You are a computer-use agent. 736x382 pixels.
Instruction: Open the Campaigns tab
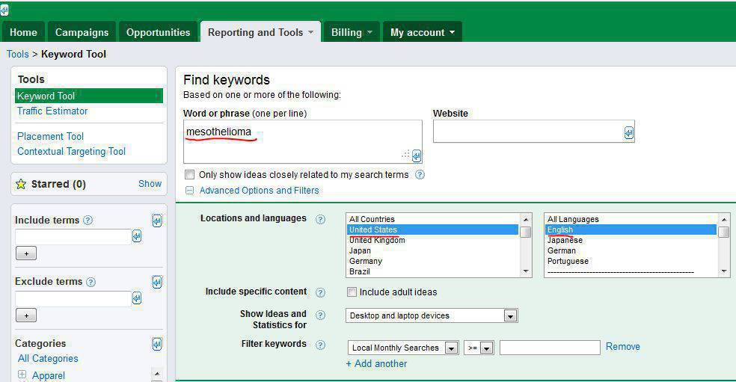click(x=82, y=32)
